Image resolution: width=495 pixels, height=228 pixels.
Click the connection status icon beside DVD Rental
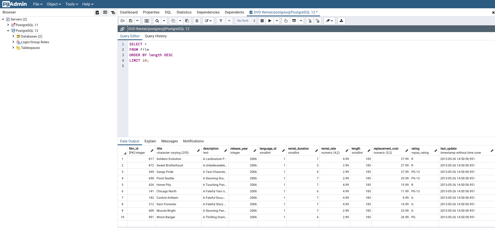pos(122,29)
